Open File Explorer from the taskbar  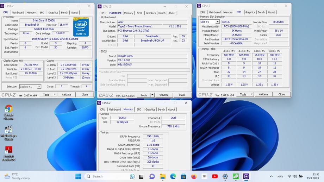click(x=163, y=176)
